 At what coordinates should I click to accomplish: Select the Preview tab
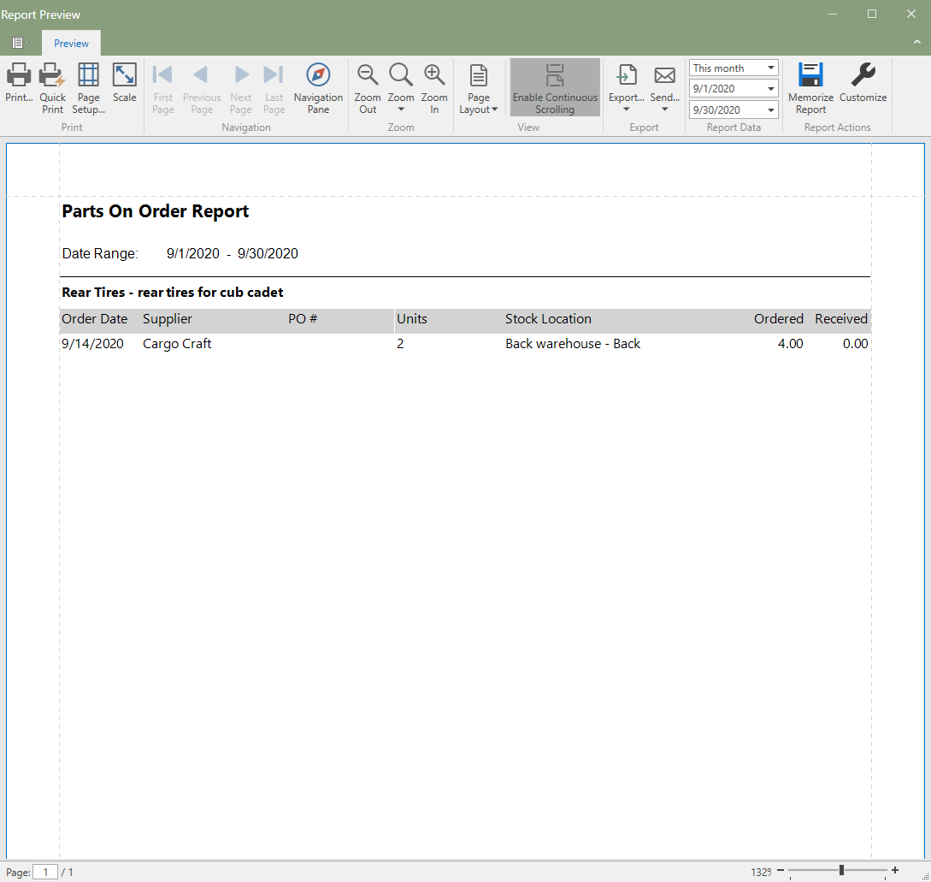71,44
